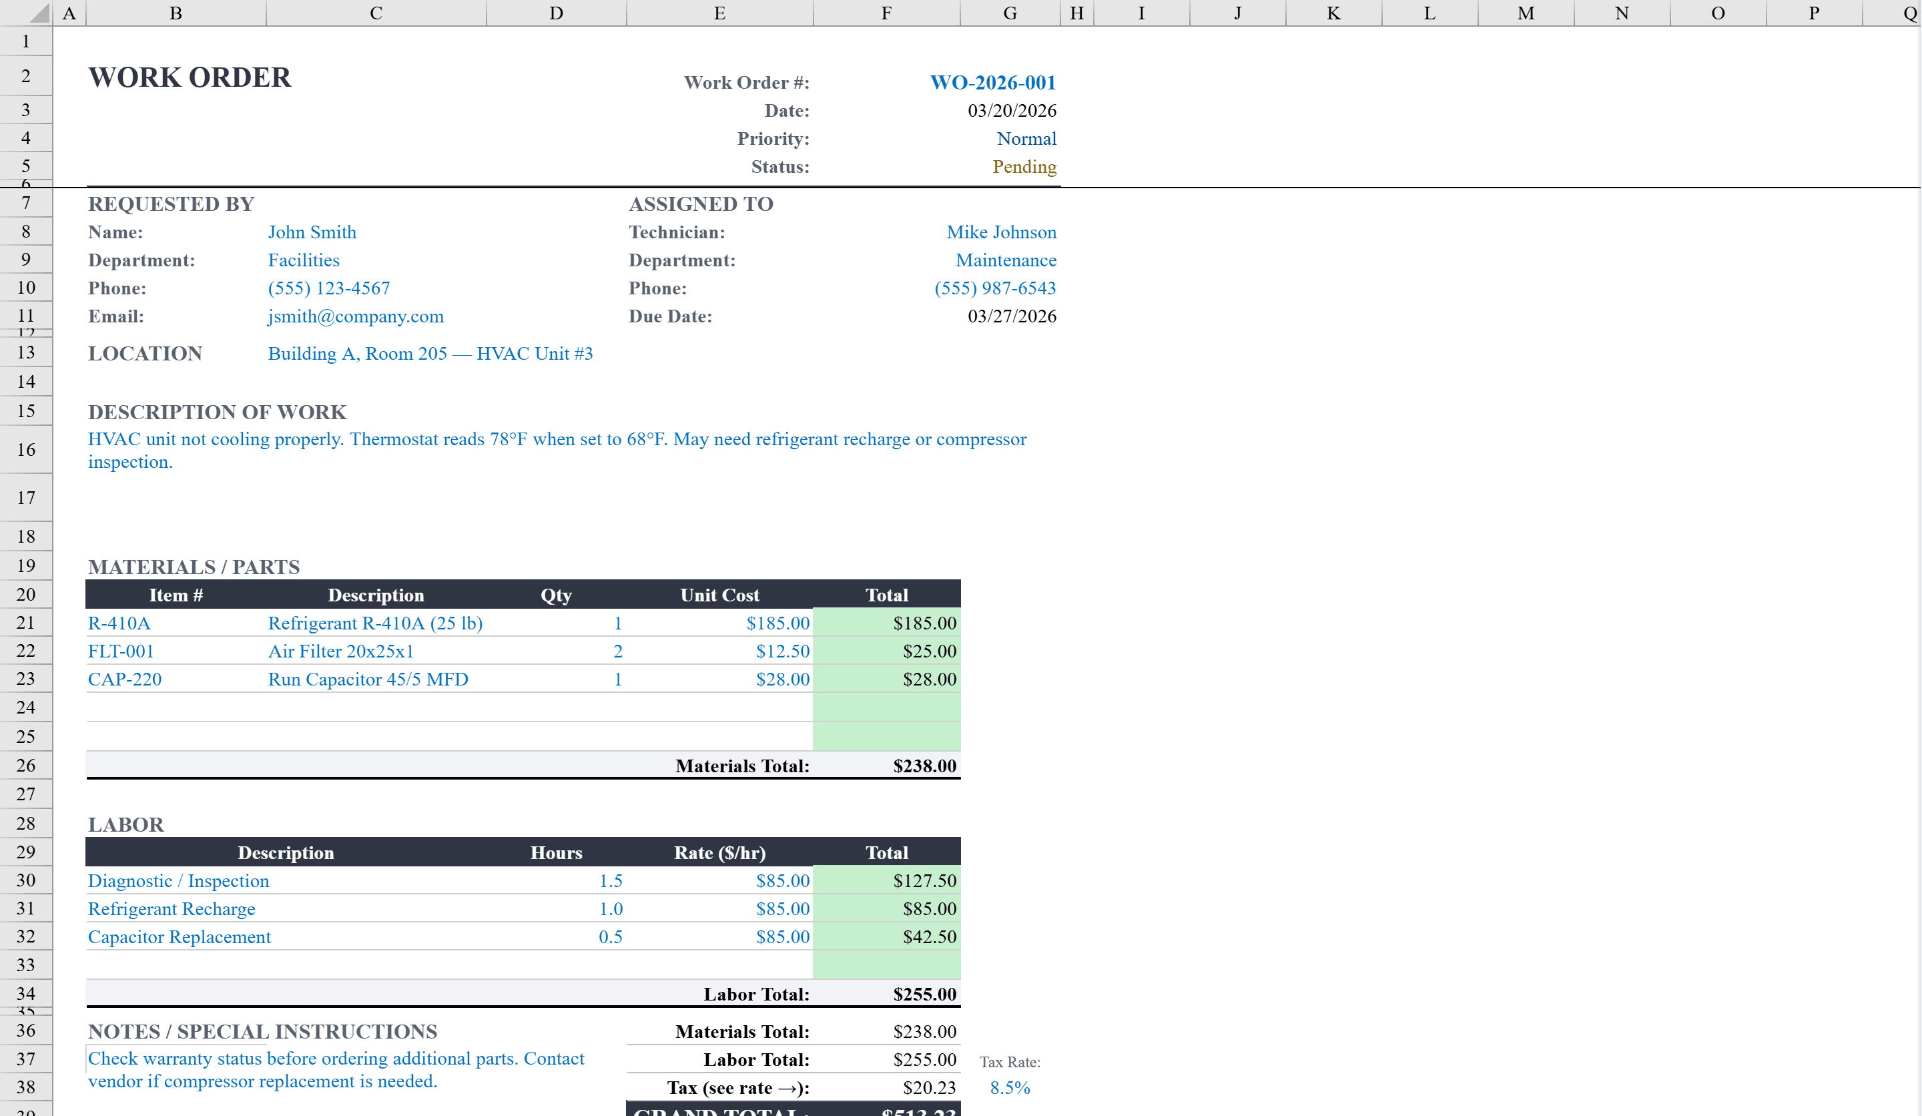Select column B header

click(176, 13)
